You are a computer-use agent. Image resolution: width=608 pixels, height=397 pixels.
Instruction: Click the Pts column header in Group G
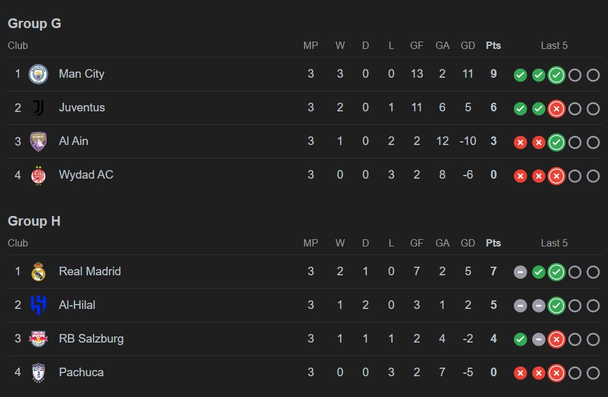click(x=493, y=45)
